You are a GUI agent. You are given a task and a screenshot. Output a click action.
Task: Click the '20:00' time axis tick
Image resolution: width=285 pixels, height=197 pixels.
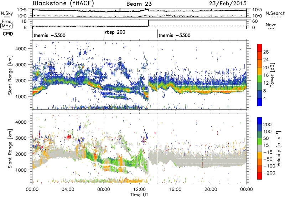pos(211,190)
